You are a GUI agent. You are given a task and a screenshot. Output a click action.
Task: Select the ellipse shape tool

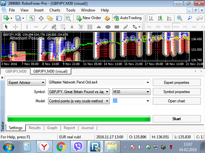[108, 27]
